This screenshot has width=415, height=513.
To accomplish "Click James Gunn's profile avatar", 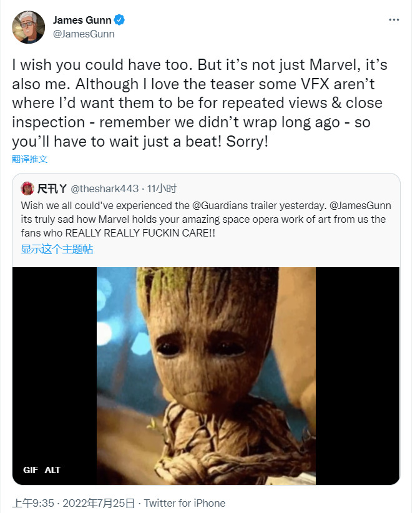I will click(x=29, y=27).
